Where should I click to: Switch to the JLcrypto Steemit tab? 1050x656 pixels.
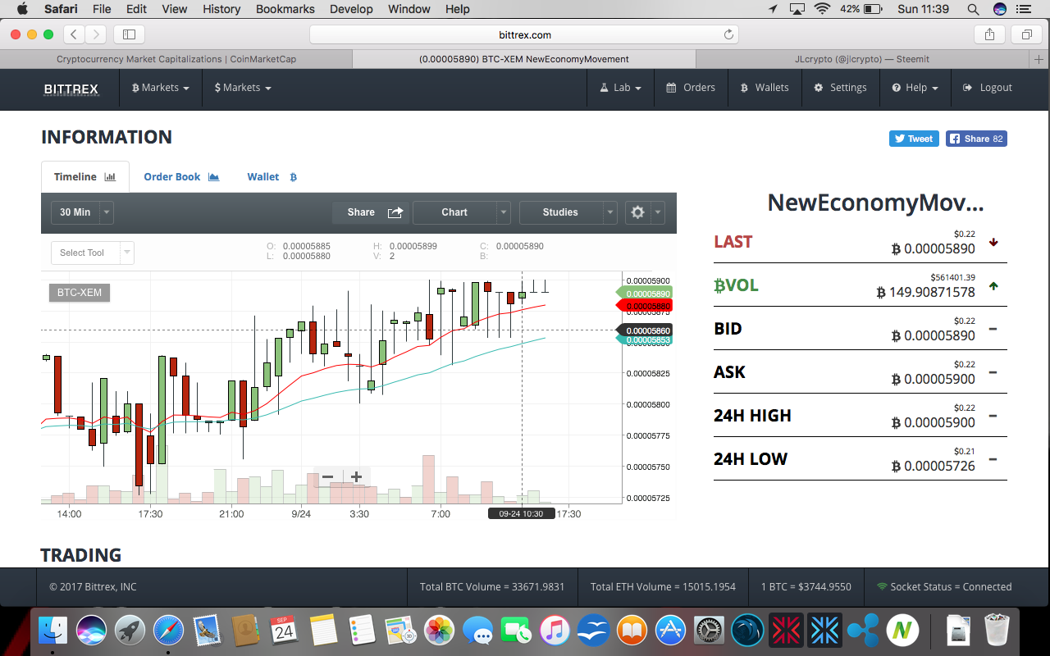point(862,59)
